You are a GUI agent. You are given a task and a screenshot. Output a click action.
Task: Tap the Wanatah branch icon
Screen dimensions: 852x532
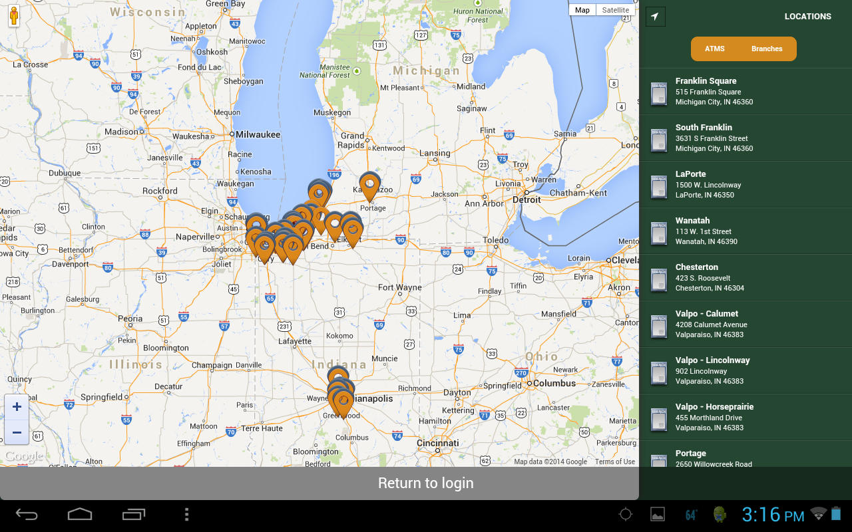coord(658,233)
